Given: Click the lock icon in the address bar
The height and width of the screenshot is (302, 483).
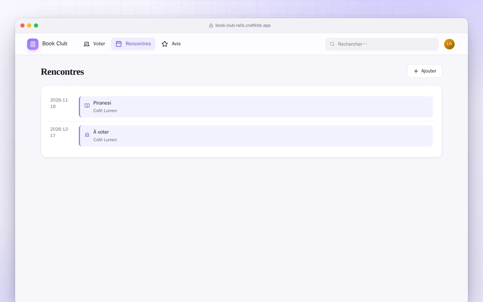Looking at the screenshot, I should tap(211, 26).
